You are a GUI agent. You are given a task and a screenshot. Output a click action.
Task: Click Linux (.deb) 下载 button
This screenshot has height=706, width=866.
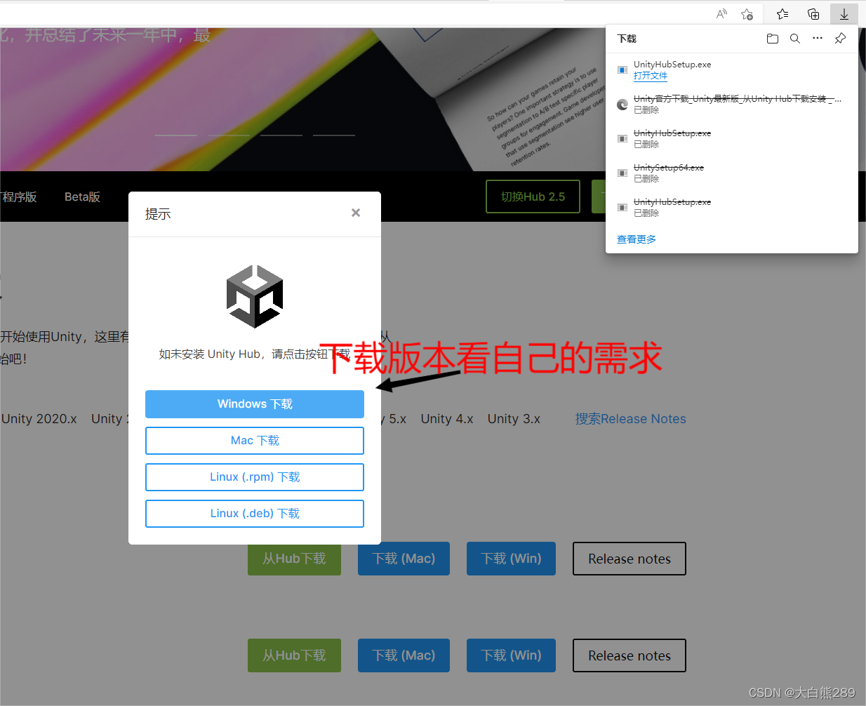coord(255,514)
